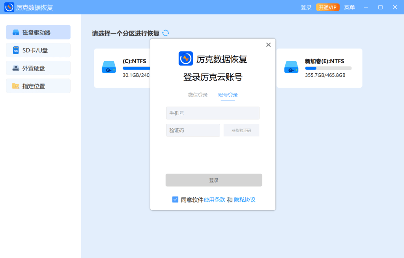The image size is (404, 258).
Task: Focus the 验证码 input field
Action: [x=193, y=130]
